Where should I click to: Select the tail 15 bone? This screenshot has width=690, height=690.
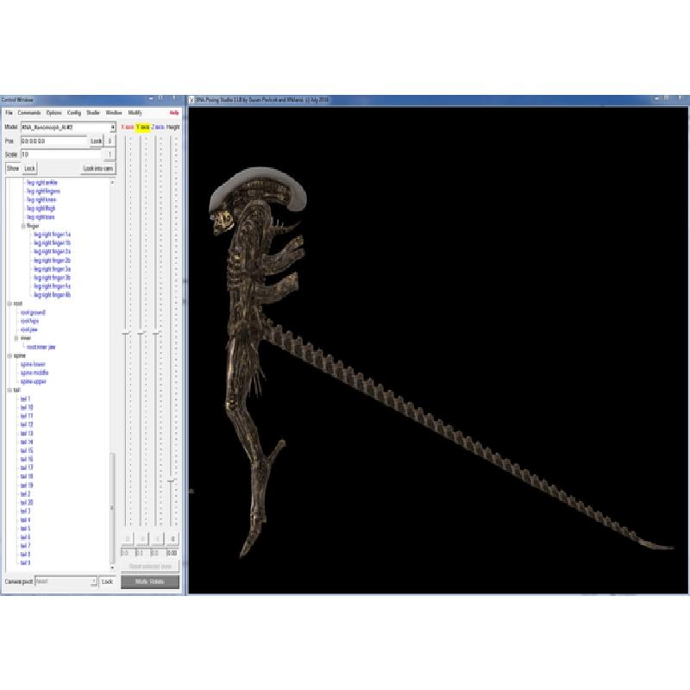(x=27, y=450)
